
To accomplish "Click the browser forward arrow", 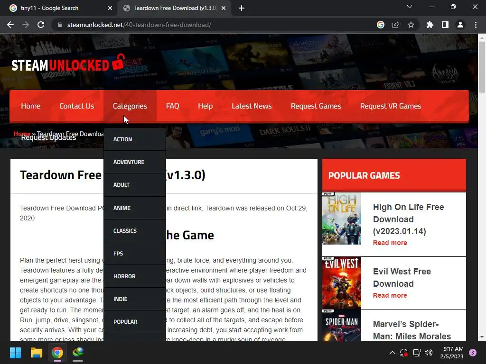I will 26,25.
